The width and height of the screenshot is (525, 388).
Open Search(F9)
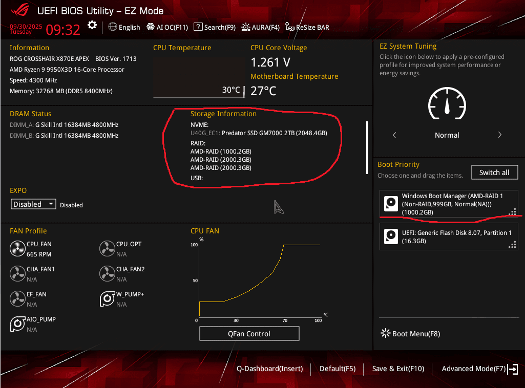click(x=215, y=27)
